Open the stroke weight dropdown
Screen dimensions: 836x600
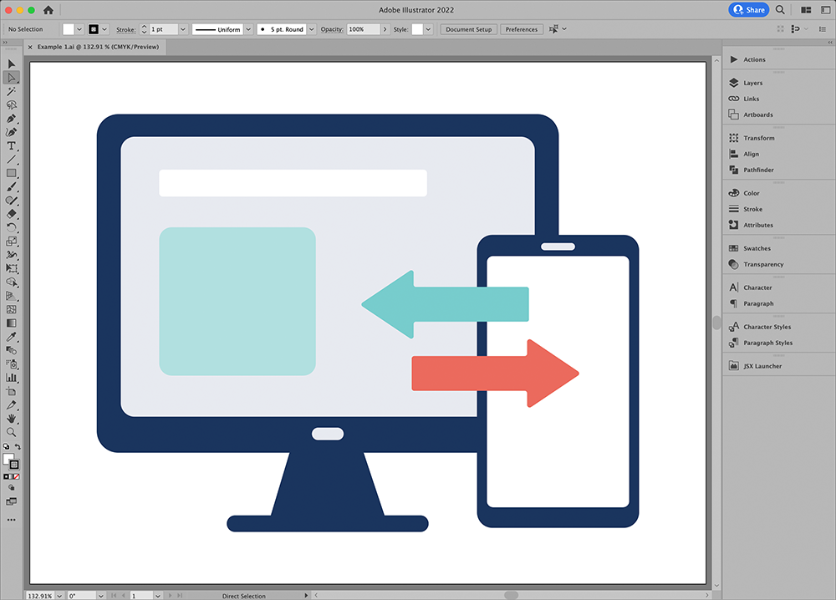[x=182, y=29]
